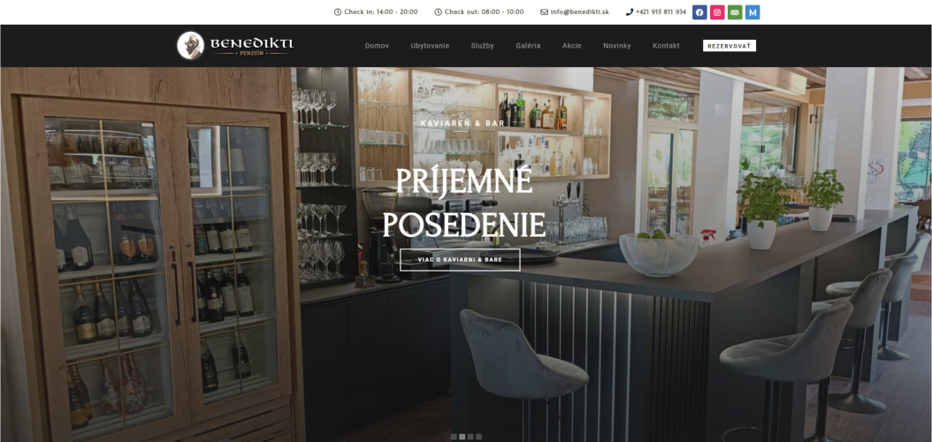Click the Benedikti Penzión logo
This screenshot has width=932, height=442.
click(x=235, y=45)
